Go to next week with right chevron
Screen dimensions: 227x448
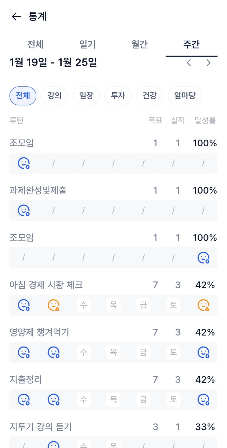208,63
